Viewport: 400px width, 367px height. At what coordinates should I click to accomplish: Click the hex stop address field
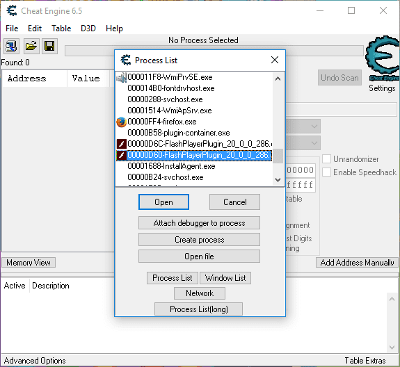click(x=301, y=185)
